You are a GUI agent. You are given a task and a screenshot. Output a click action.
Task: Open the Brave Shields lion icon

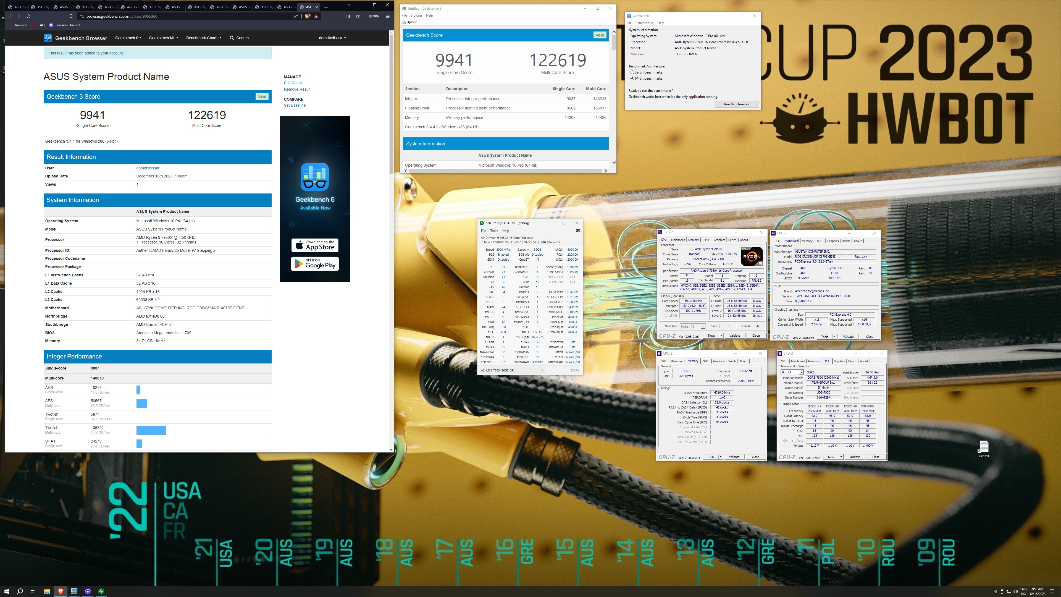pyautogui.click(x=307, y=16)
